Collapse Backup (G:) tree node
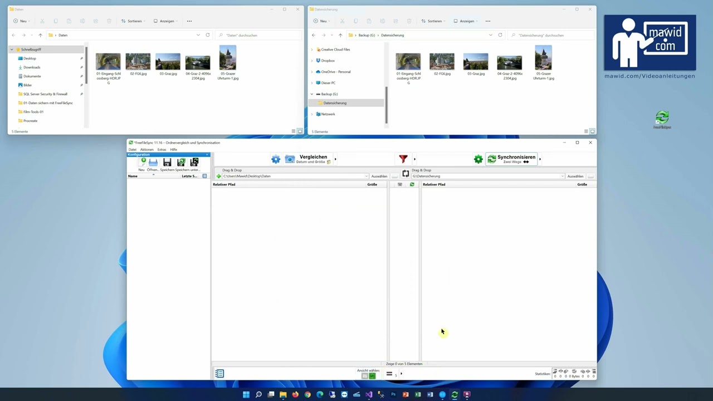 312,94
